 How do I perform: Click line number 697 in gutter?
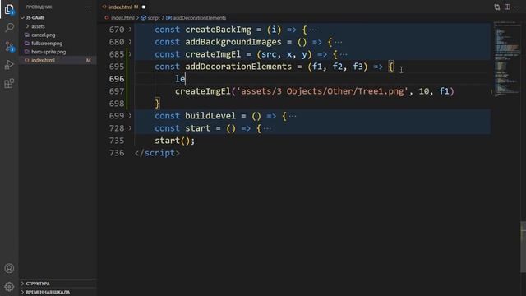pyautogui.click(x=117, y=91)
